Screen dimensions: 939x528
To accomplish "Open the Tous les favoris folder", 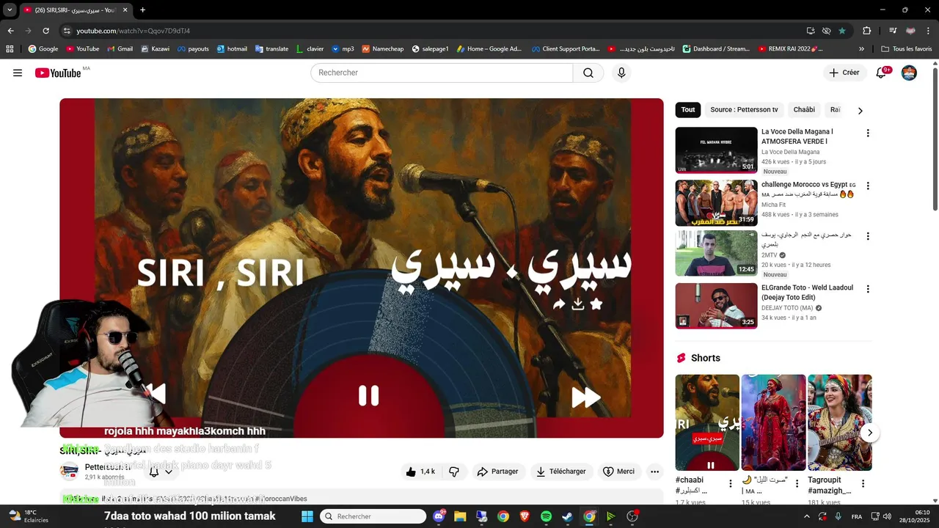I will pos(907,49).
